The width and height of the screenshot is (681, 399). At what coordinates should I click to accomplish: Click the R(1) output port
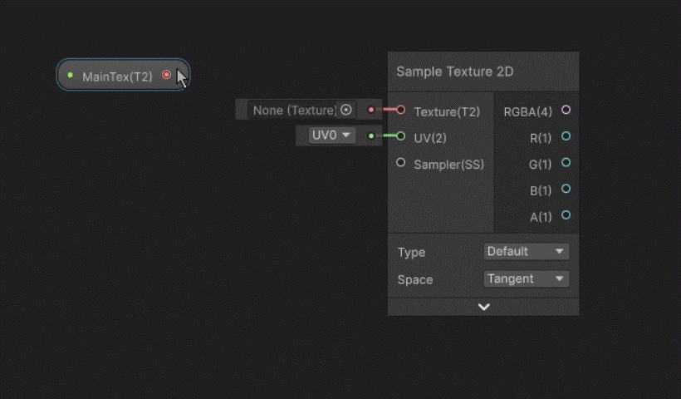click(x=566, y=136)
